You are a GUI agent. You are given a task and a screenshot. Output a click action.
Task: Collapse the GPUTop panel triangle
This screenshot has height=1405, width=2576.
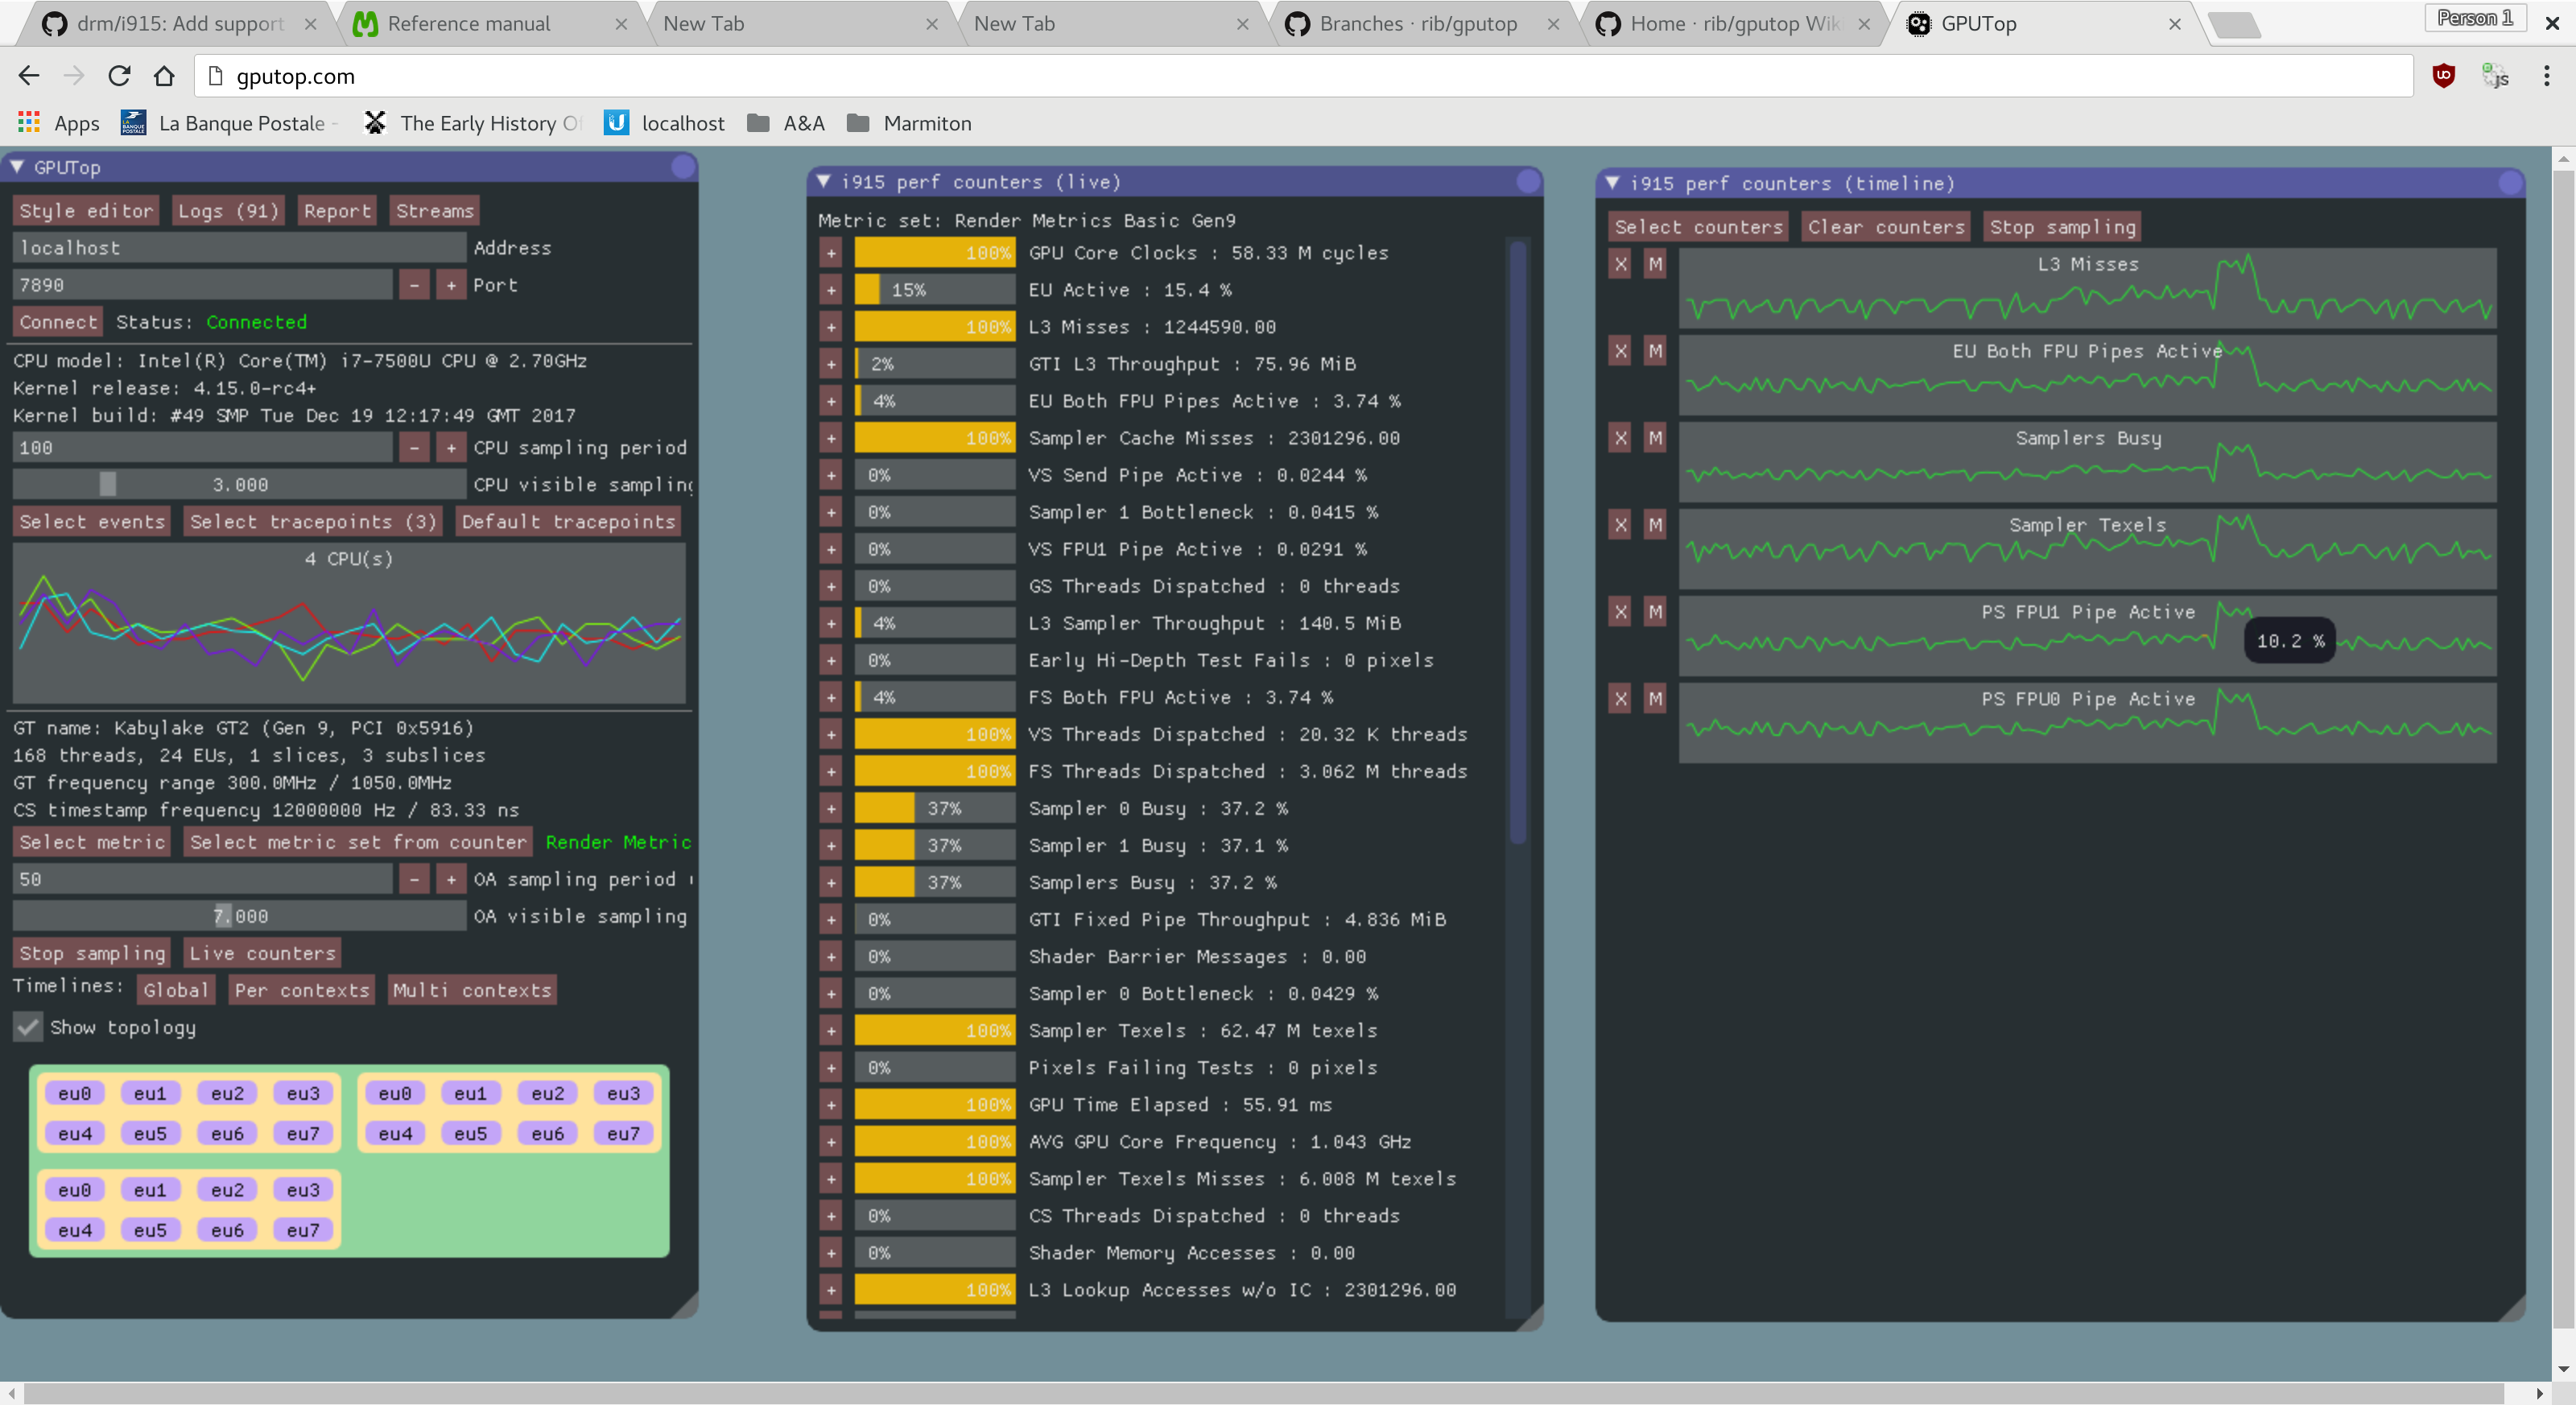coord(17,167)
